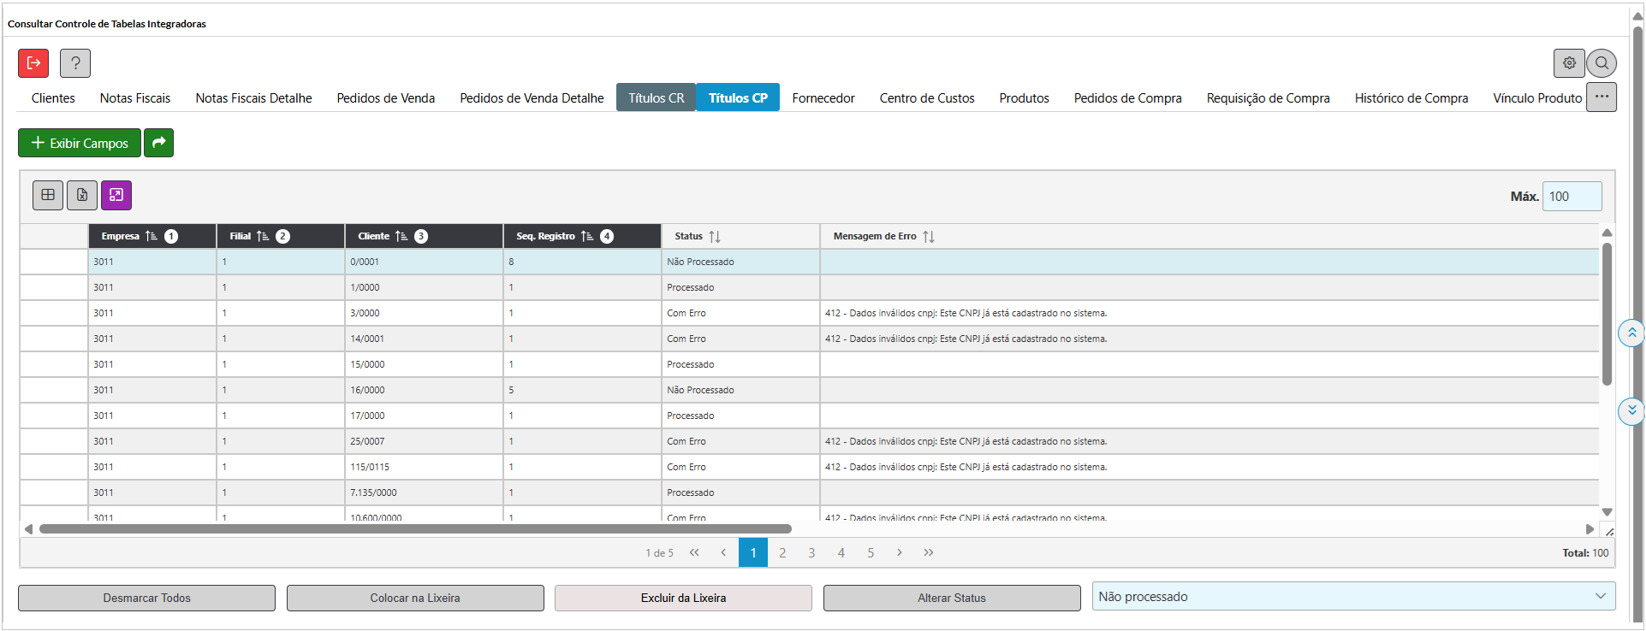Screen dimensions: 1646x631
Task: Open the Produtos tab
Action: [1025, 98]
